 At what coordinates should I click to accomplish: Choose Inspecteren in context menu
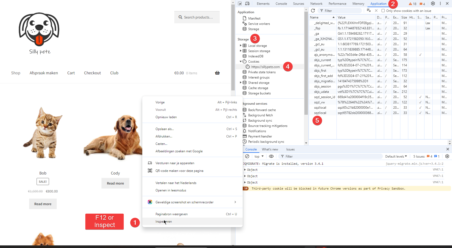(x=192, y=222)
